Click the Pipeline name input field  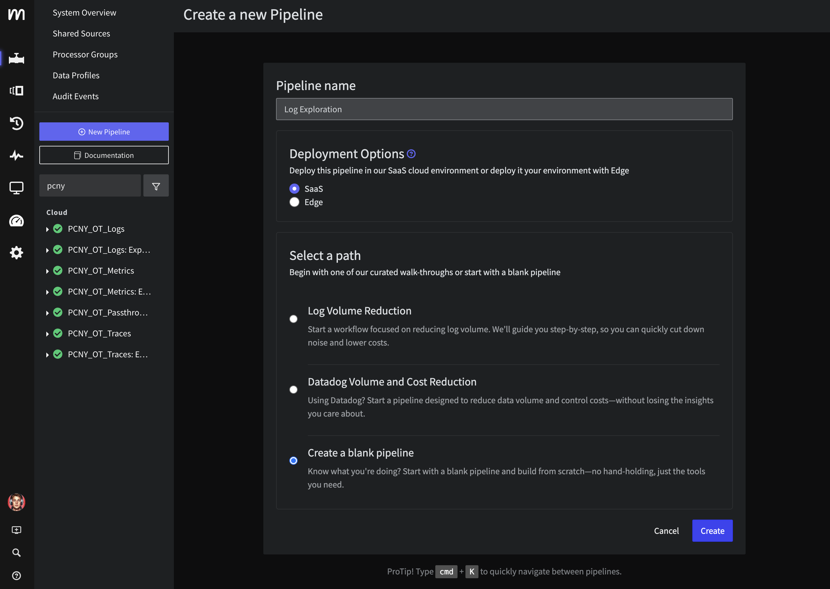504,109
